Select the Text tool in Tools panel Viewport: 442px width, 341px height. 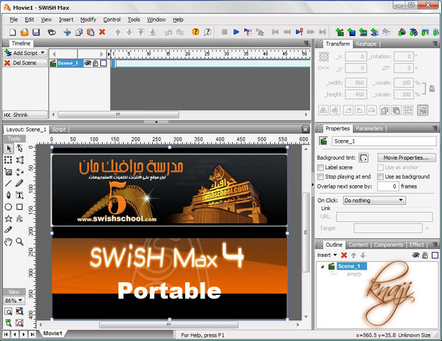20,195
